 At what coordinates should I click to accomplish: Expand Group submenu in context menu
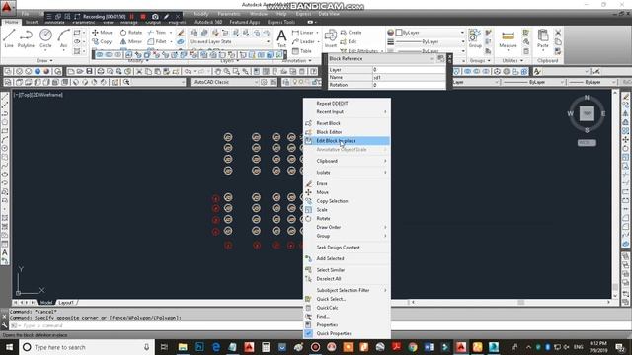coord(347,236)
